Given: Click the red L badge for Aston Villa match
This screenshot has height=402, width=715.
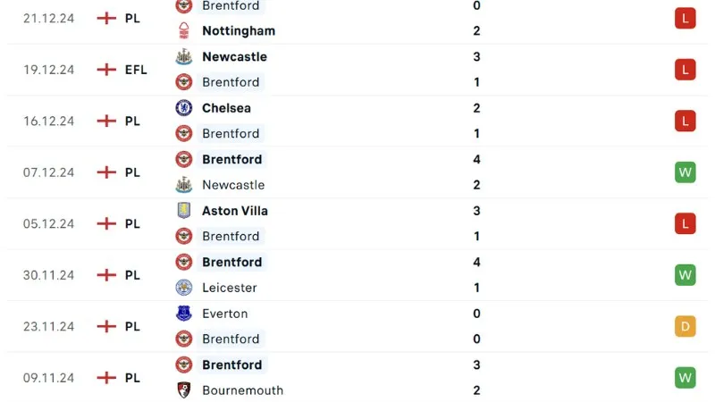Looking at the screenshot, I should tap(686, 223).
